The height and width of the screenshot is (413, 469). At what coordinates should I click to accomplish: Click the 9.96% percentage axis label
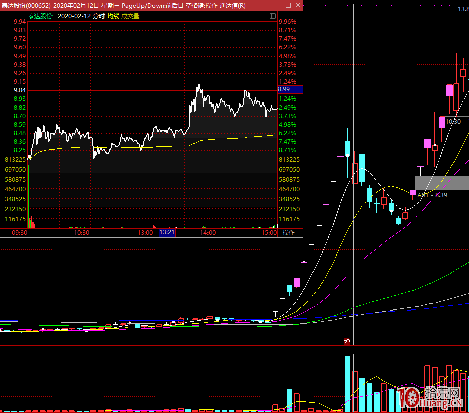click(287, 22)
